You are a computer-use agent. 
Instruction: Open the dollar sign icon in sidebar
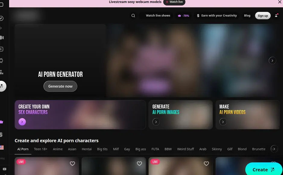pos(1,134)
